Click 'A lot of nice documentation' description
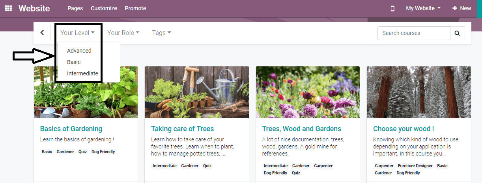This screenshot has height=183, width=482. click(303, 146)
